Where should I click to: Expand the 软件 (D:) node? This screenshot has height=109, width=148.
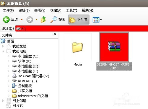[x=9, y=61]
